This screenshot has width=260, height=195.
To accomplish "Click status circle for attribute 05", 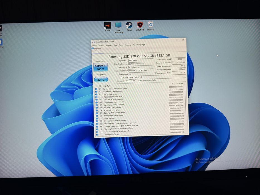I will coord(96,100).
